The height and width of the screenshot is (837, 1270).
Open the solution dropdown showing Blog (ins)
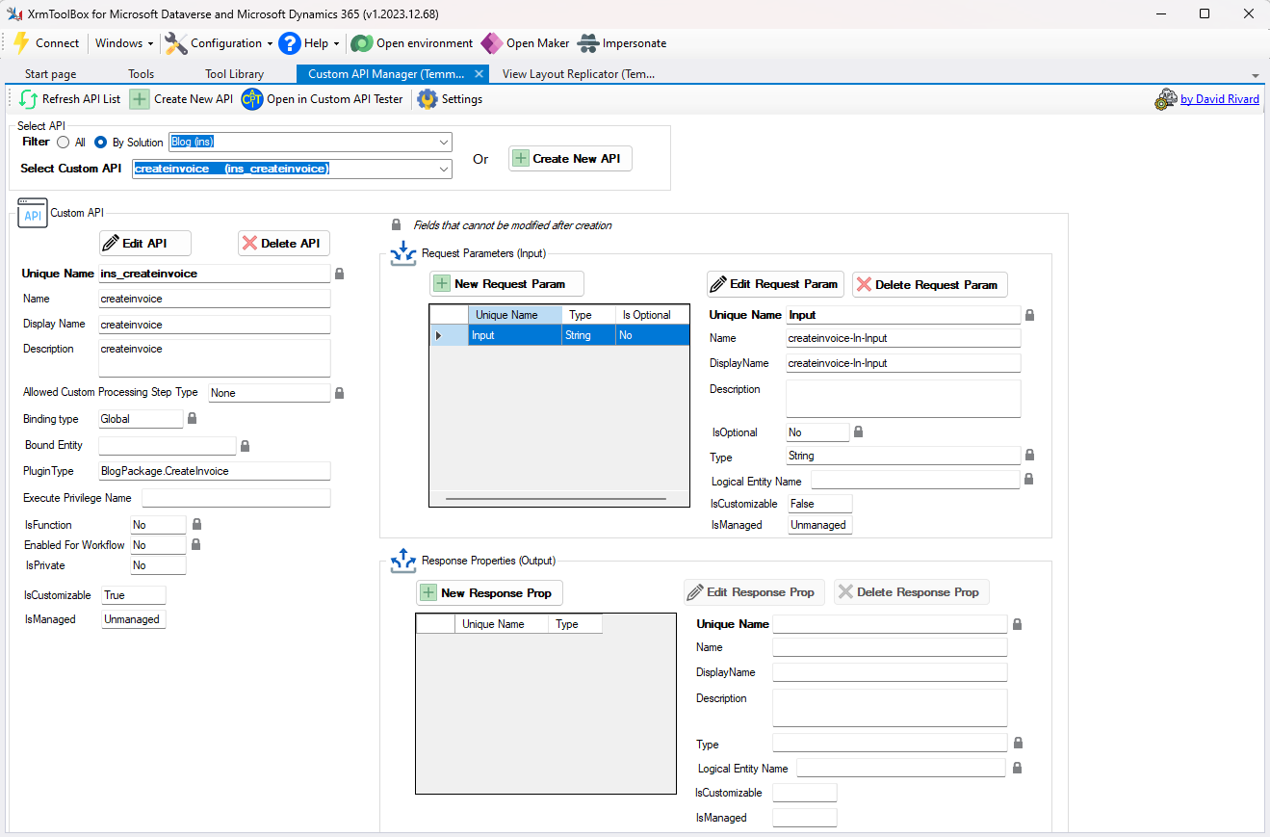click(x=444, y=143)
